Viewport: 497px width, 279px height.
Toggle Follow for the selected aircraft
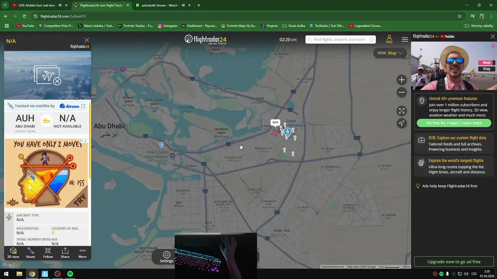pyautogui.click(x=48, y=253)
